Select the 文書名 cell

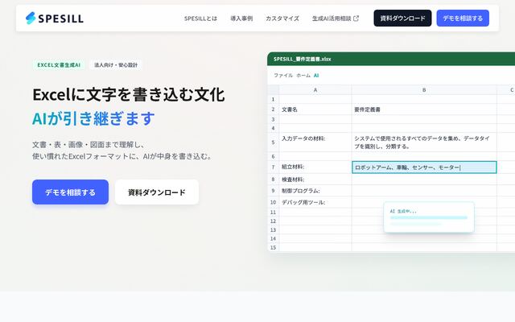click(x=315, y=109)
